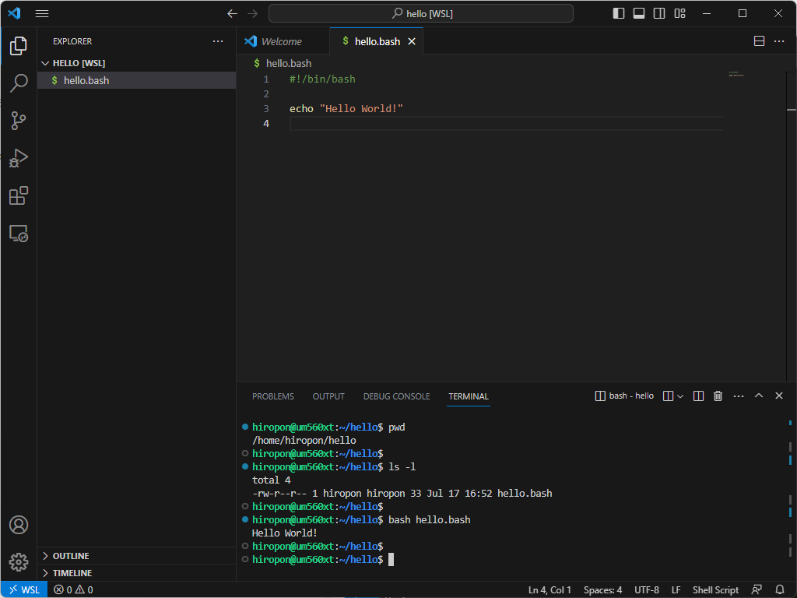
Task: Open the Run and Debug view
Action: [x=19, y=158]
